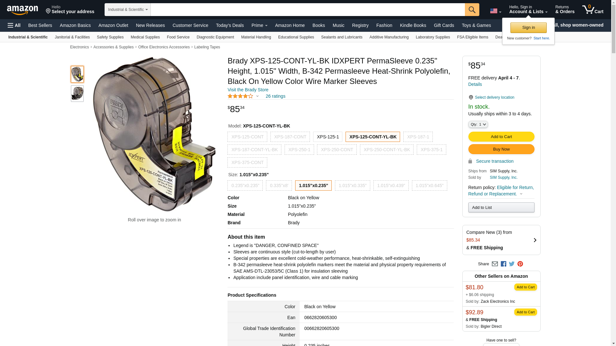Viewport: 616px width, 346px height.
Task: Share via email icon
Action: coord(495,264)
